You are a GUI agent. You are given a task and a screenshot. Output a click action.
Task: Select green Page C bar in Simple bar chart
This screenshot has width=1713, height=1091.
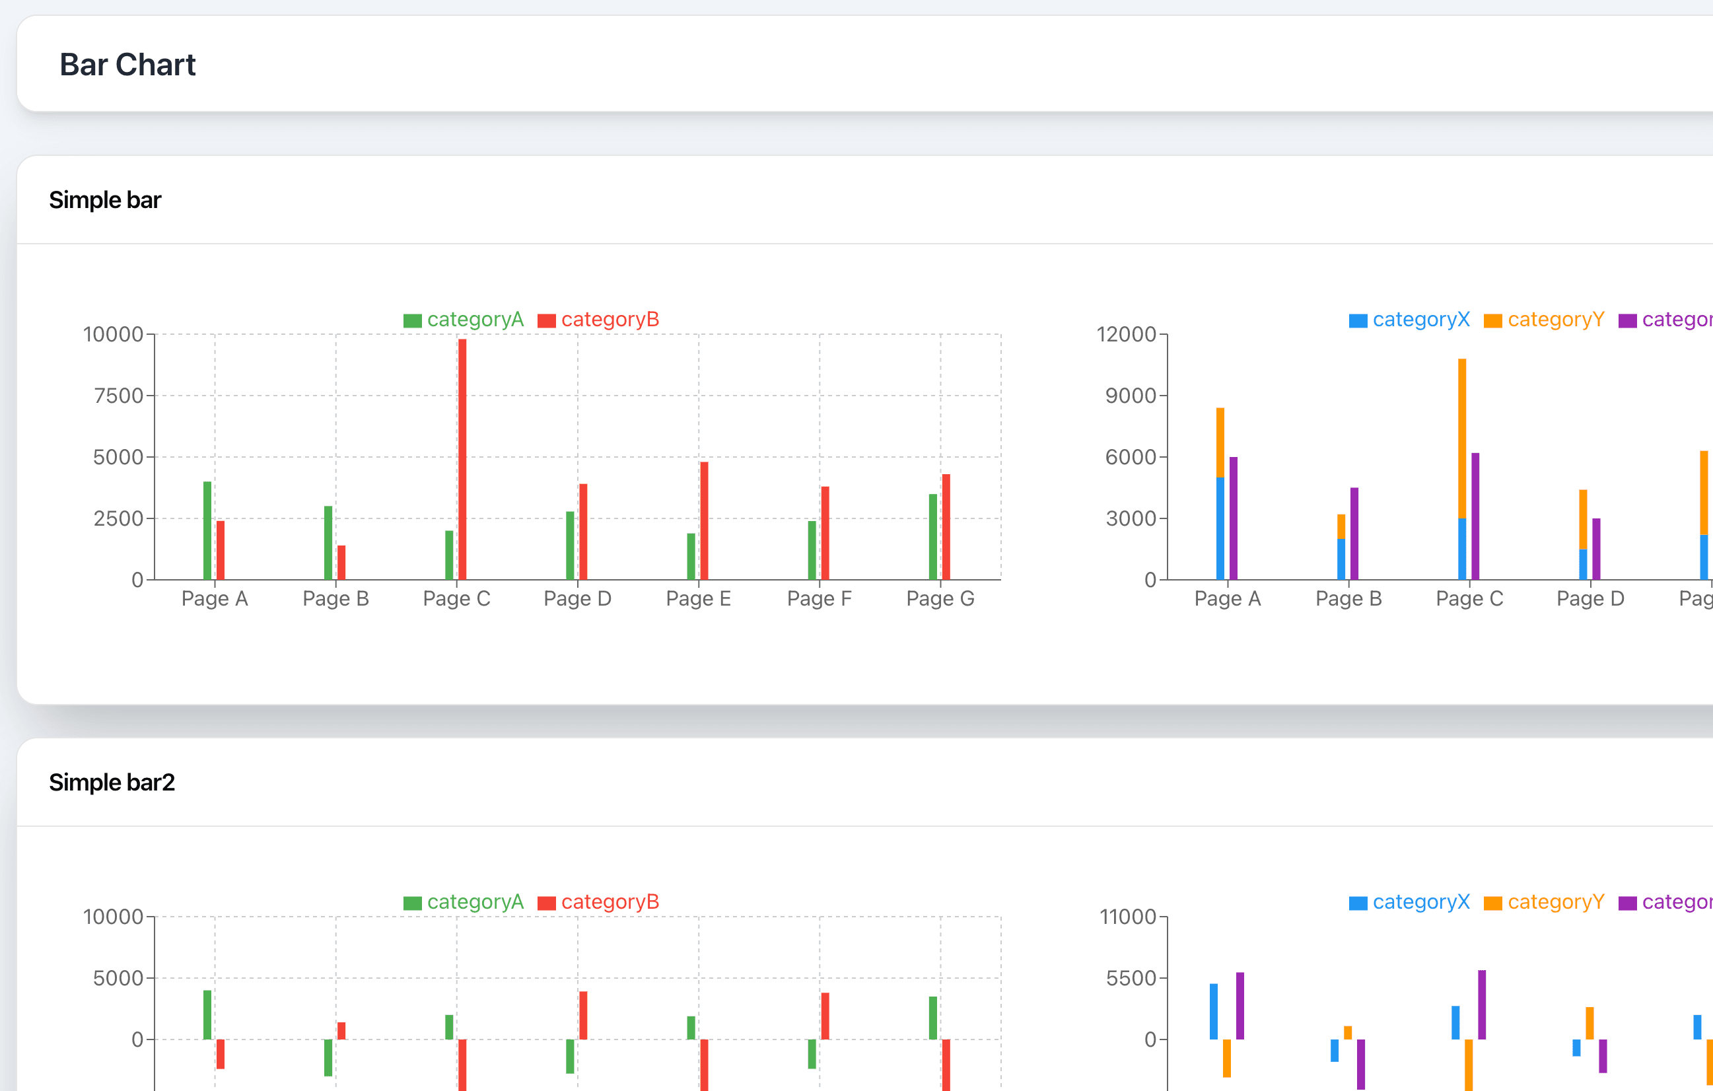click(x=450, y=555)
